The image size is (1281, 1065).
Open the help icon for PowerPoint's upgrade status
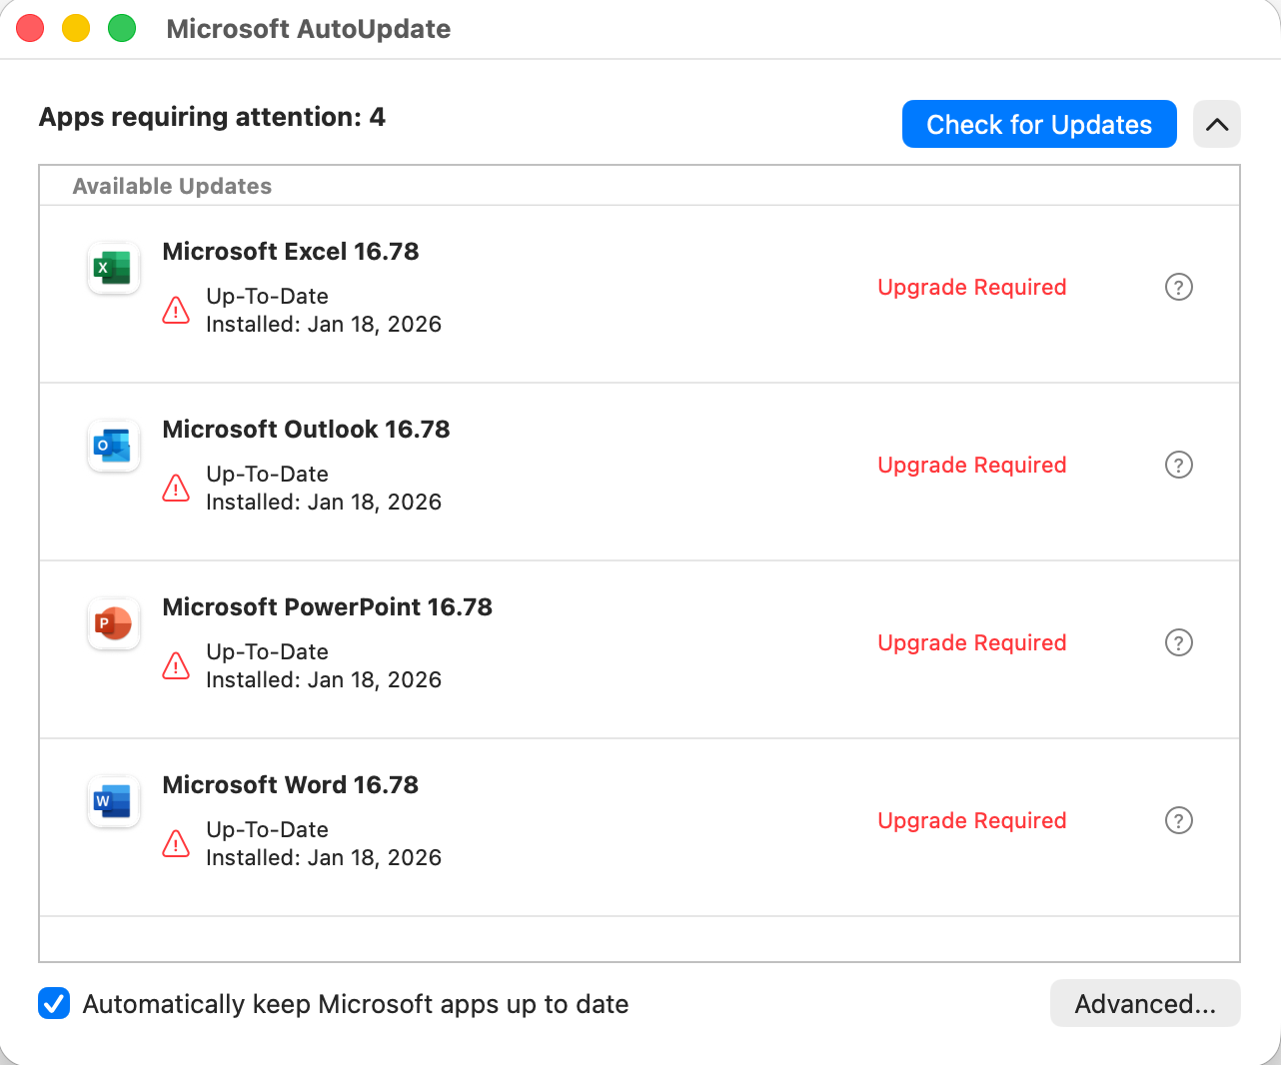tap(1178, 642)
